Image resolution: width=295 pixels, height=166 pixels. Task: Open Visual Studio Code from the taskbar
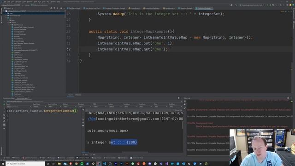click(105, 164)
